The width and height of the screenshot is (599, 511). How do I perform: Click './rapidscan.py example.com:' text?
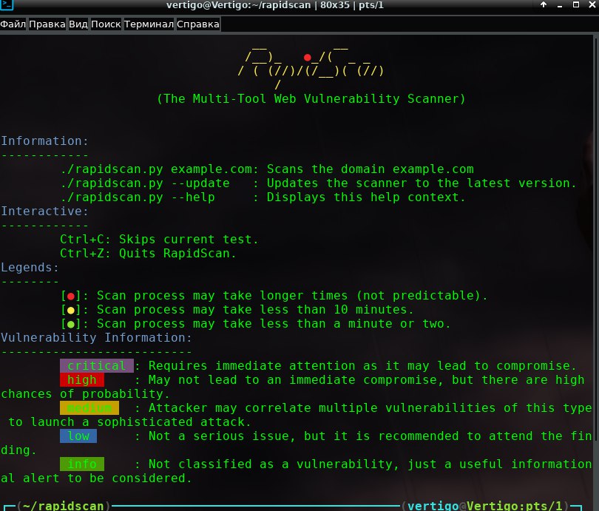160,169
